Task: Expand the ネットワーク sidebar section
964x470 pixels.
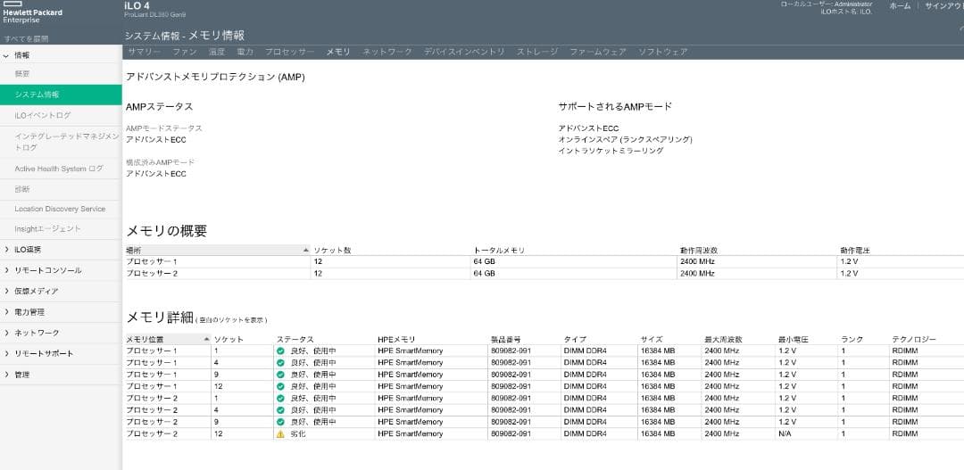Action: 6,333
